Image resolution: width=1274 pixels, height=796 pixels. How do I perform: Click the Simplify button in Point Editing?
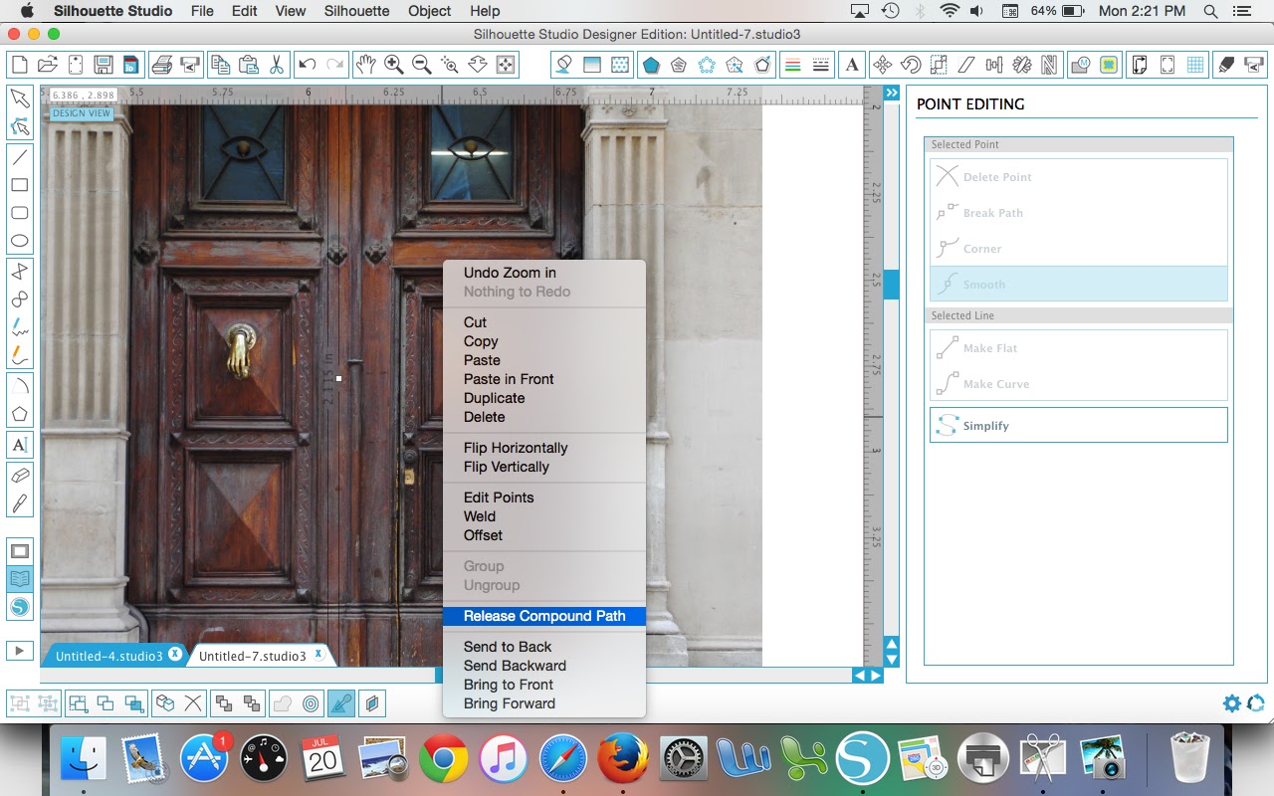tap(1079, 425)
